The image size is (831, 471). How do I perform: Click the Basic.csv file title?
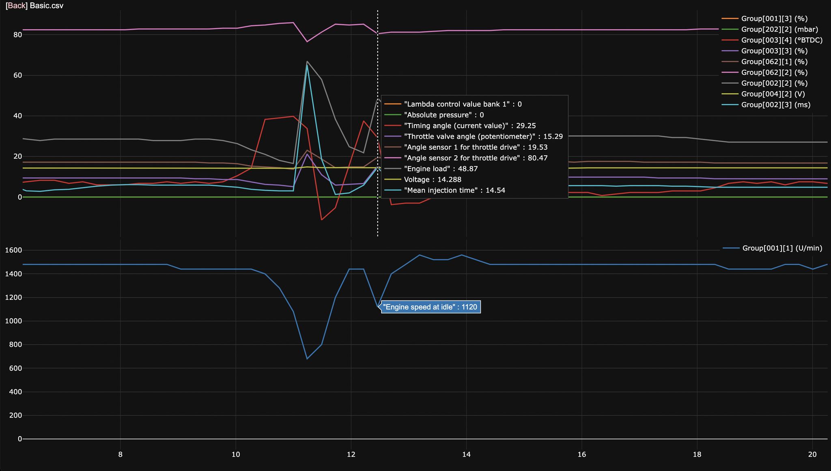tap(47, 6)
